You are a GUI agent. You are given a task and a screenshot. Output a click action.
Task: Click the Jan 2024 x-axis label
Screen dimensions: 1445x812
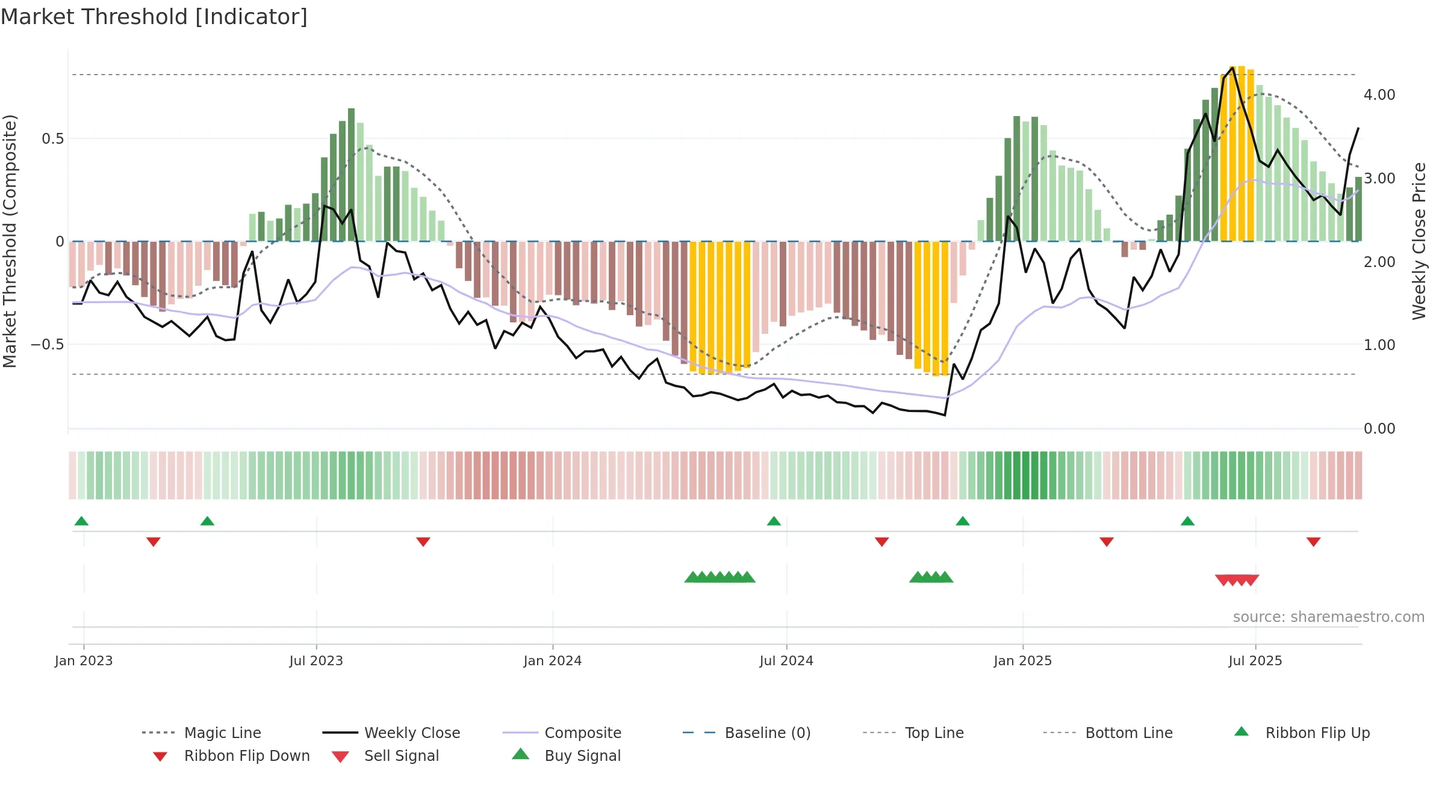point(553,660)
